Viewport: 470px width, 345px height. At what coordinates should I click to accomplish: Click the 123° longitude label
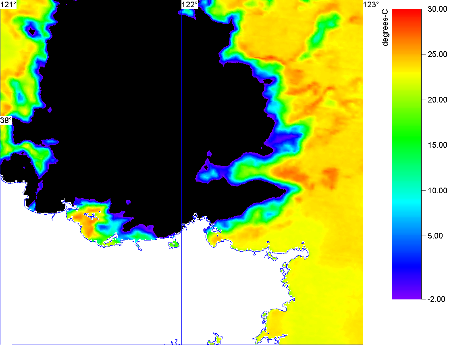371,4
